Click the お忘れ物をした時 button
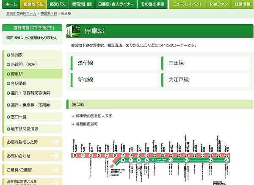This screenshot has height=185, width=254. tap(32, 142)
